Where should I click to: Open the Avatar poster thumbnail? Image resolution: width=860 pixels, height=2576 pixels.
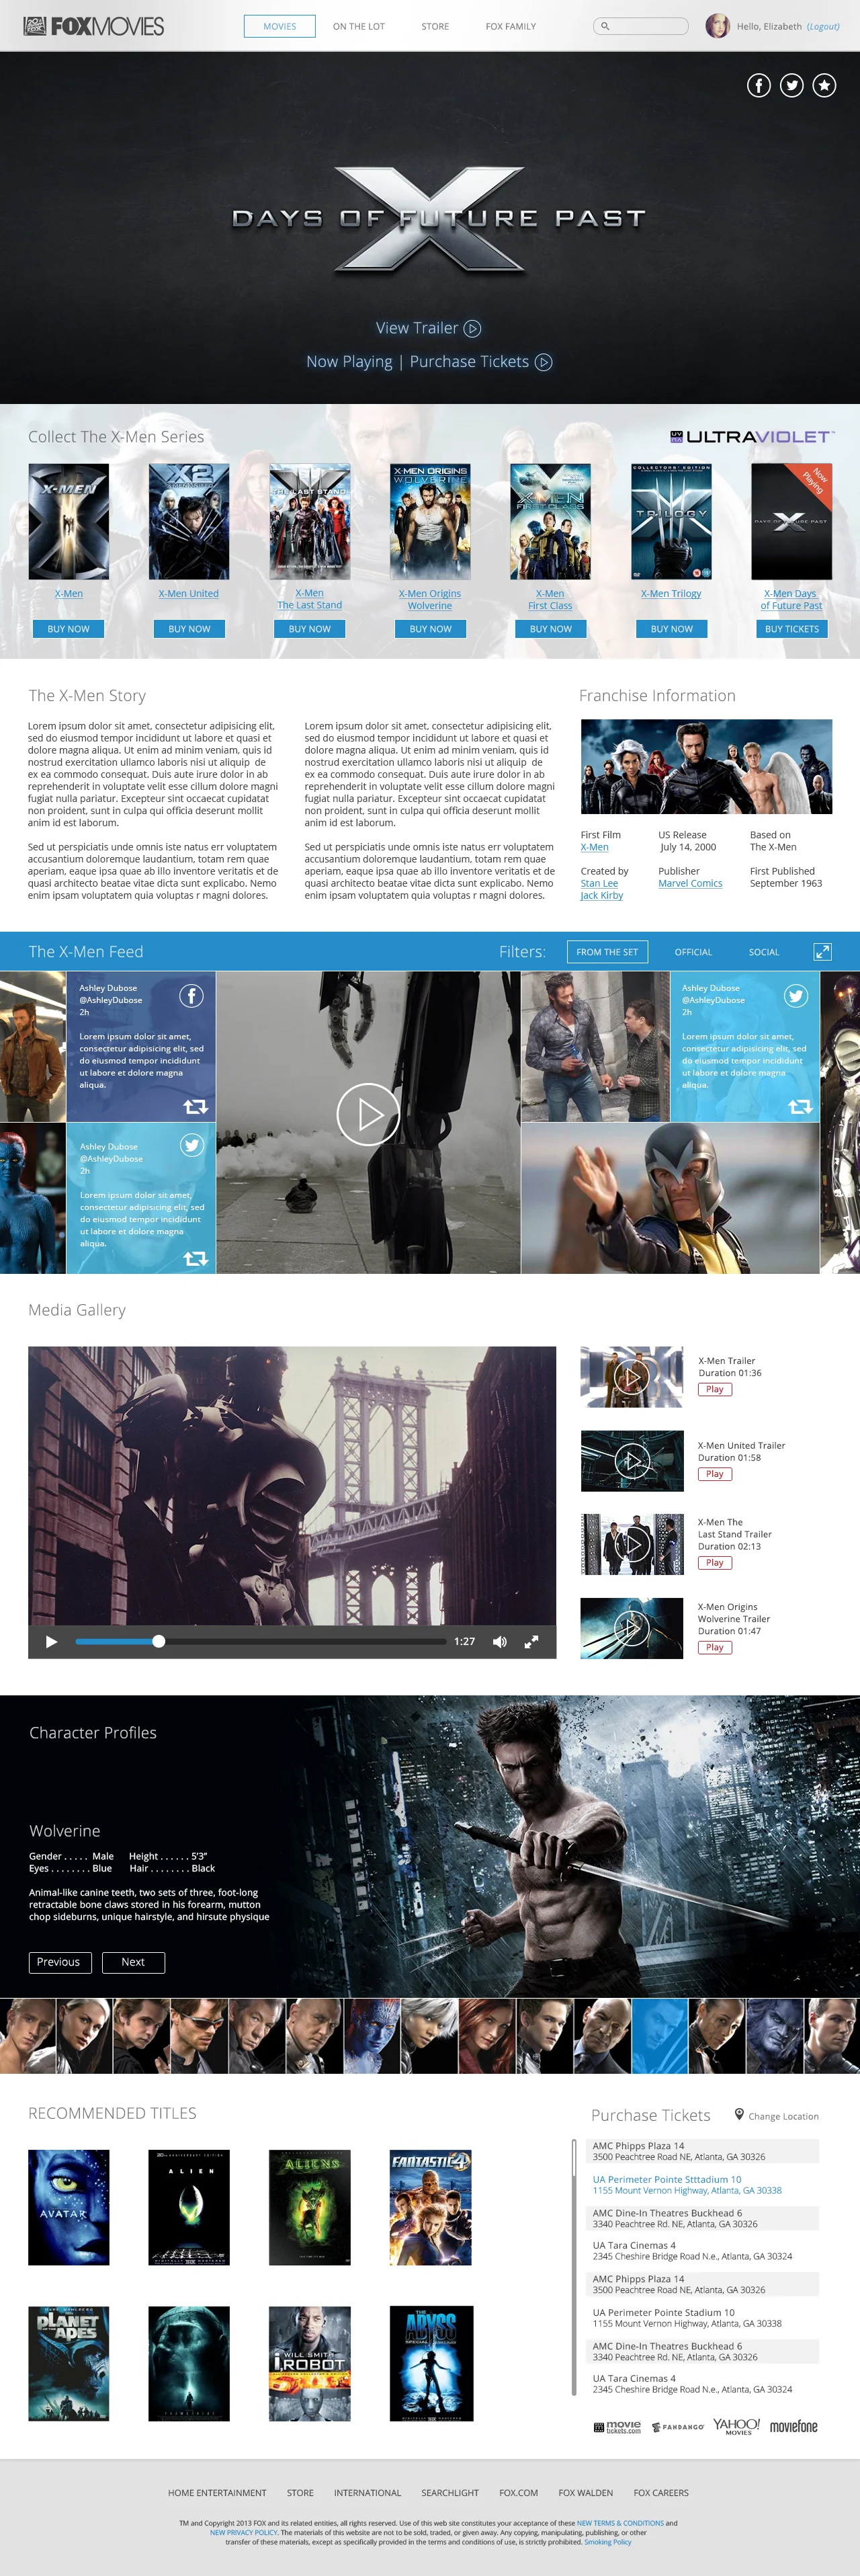point(68,2208)
